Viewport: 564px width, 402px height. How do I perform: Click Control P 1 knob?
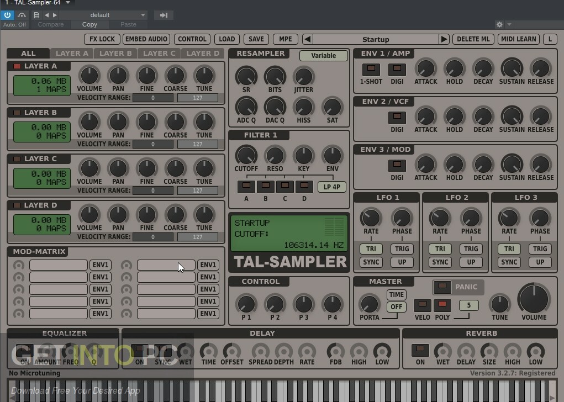click(246, 304)
